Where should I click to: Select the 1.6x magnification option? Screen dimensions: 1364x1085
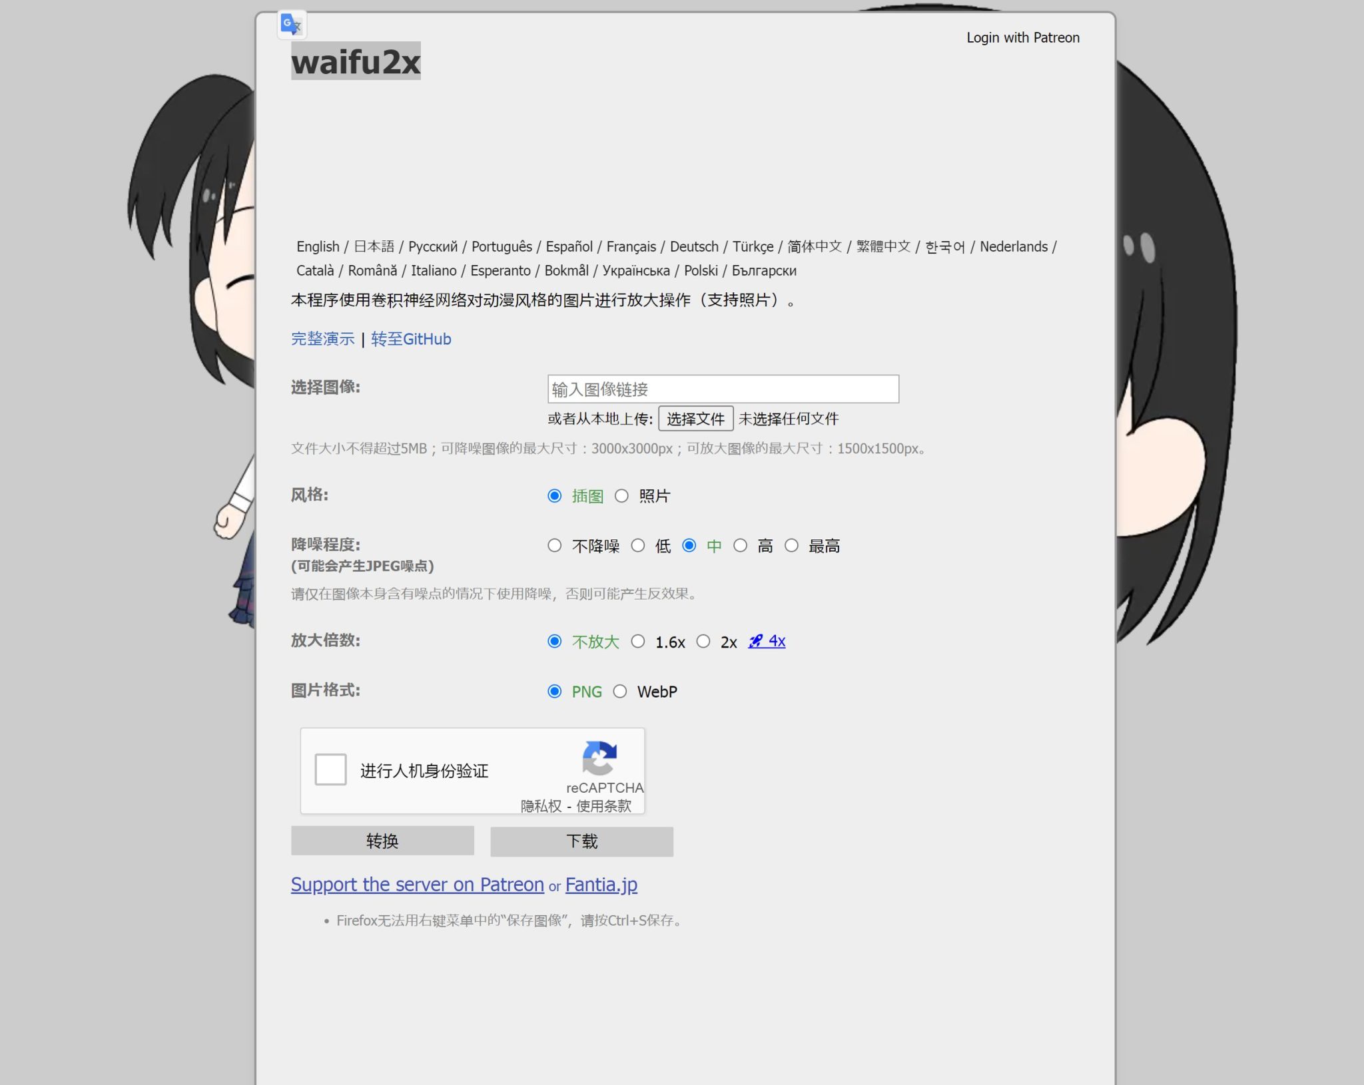639,641
